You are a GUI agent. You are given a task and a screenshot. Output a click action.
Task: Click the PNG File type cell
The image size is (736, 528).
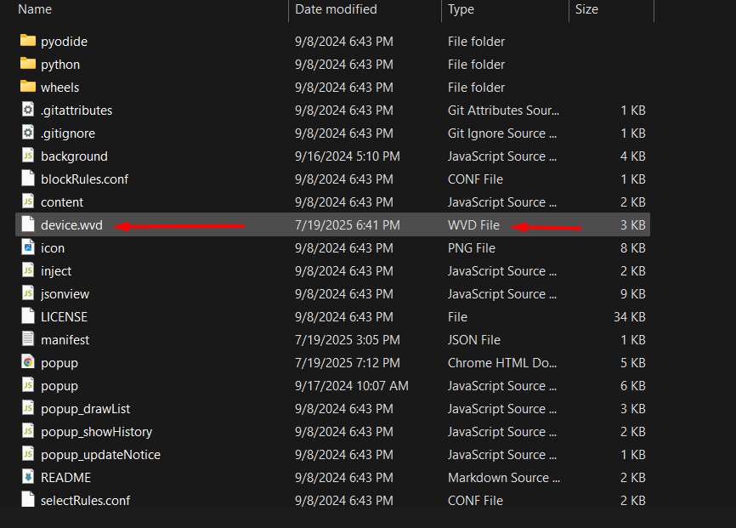pyautogui.click(x=472, y=248)
